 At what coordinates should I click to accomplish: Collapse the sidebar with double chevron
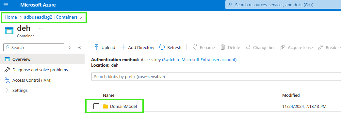coord(79,47)
